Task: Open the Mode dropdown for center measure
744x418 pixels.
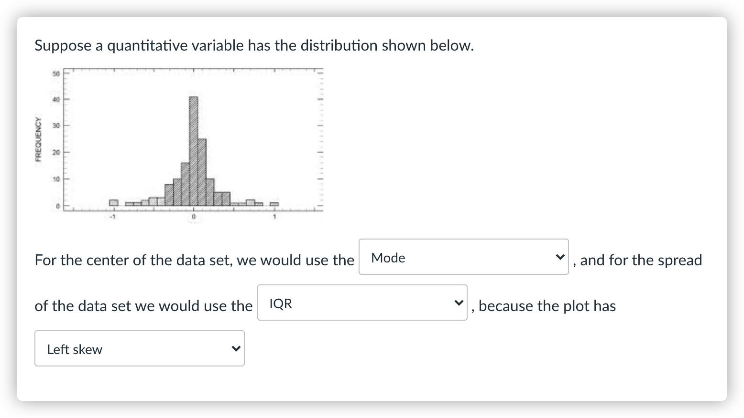Action: [463, 257]
